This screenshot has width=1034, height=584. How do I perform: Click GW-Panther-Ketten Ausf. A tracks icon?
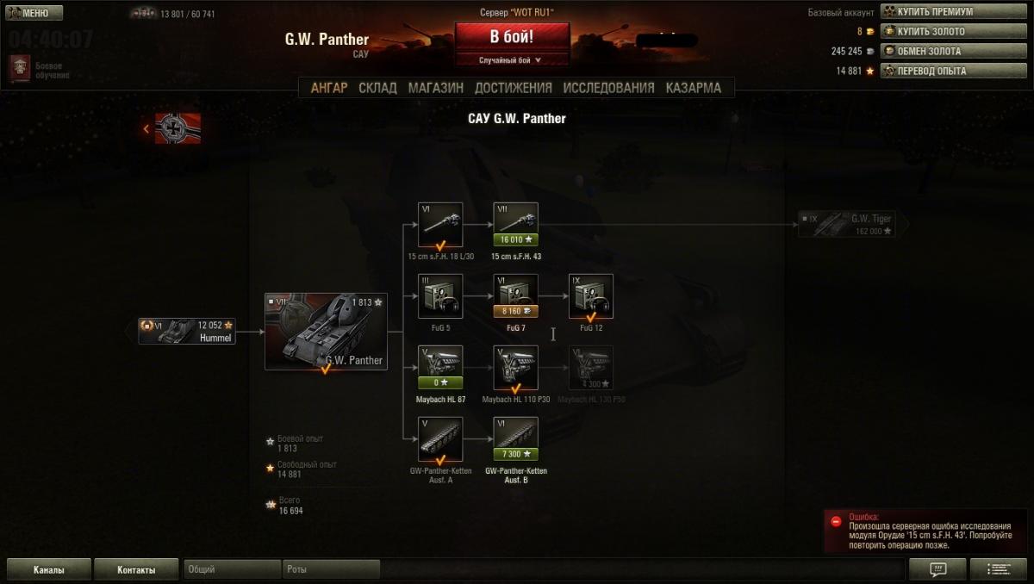[x=440, y=439]
